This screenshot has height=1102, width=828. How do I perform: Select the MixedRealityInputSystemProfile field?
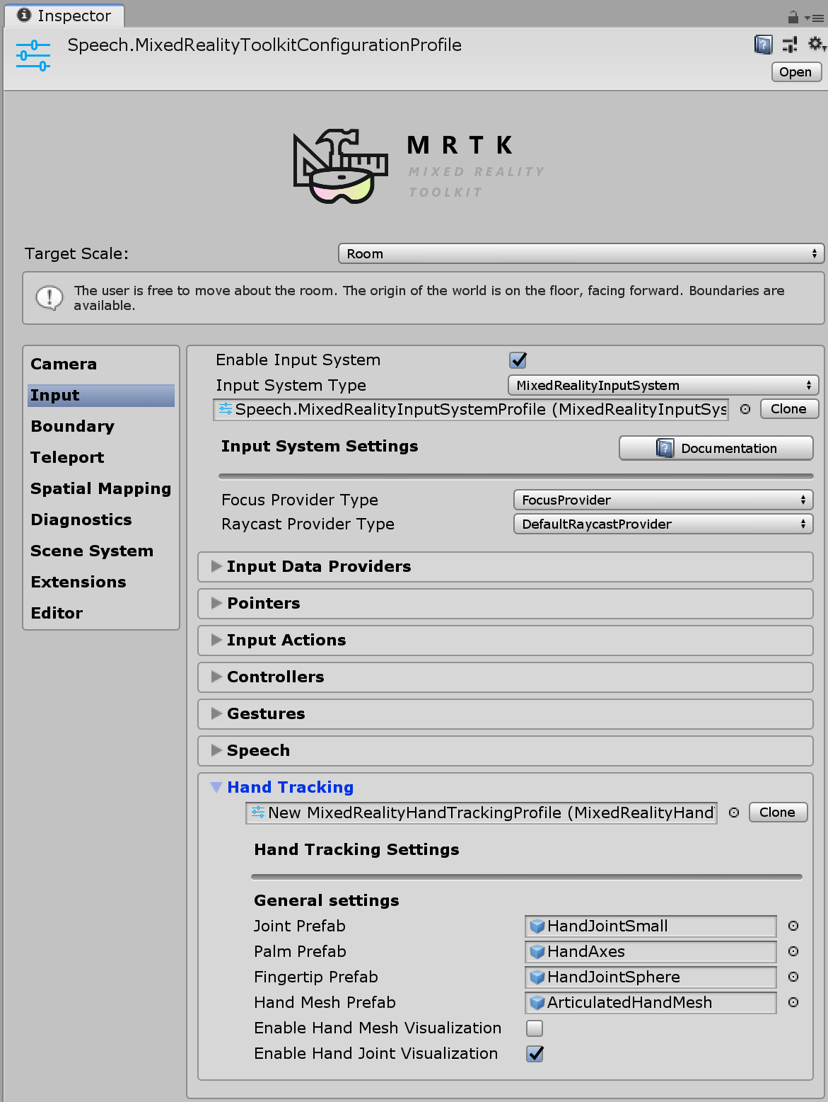(x=470, y=409)
